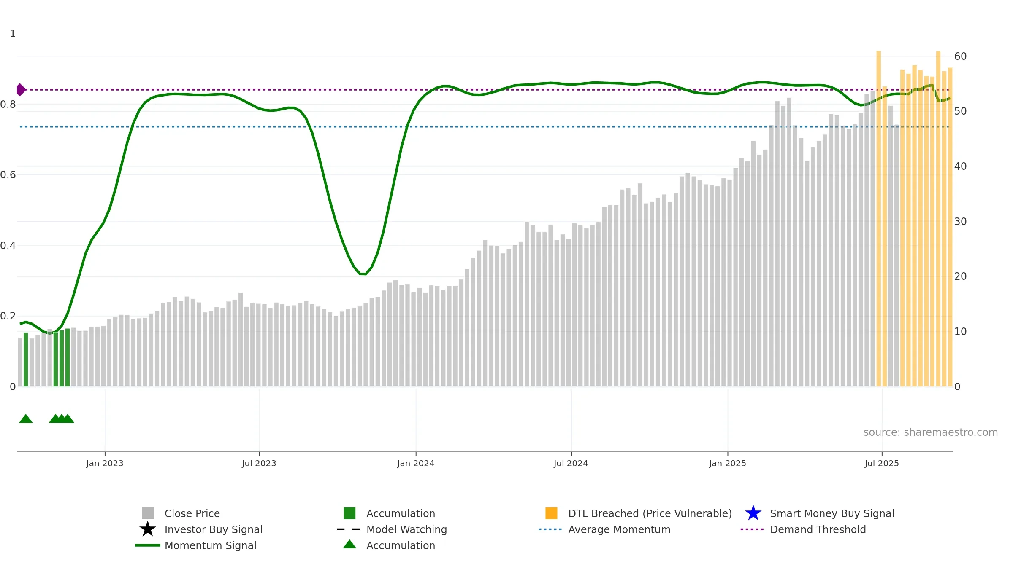The height and width of the screenshot is (569, 1013).
Task: Toggle the Average Momentum legend label
Action: 619,529
